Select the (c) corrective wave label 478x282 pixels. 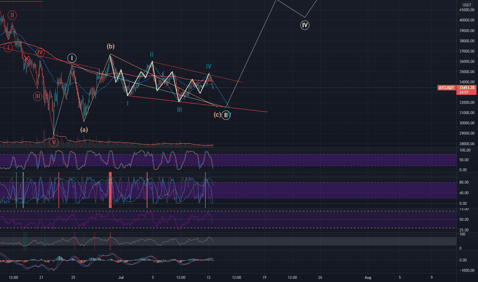tap(217, 115)
